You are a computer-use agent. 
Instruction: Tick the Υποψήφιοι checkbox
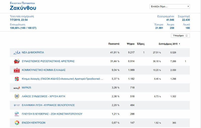coord(186,36)
